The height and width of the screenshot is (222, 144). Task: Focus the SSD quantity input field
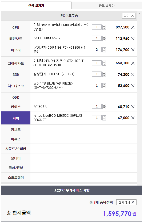click(x=97, y=74)
